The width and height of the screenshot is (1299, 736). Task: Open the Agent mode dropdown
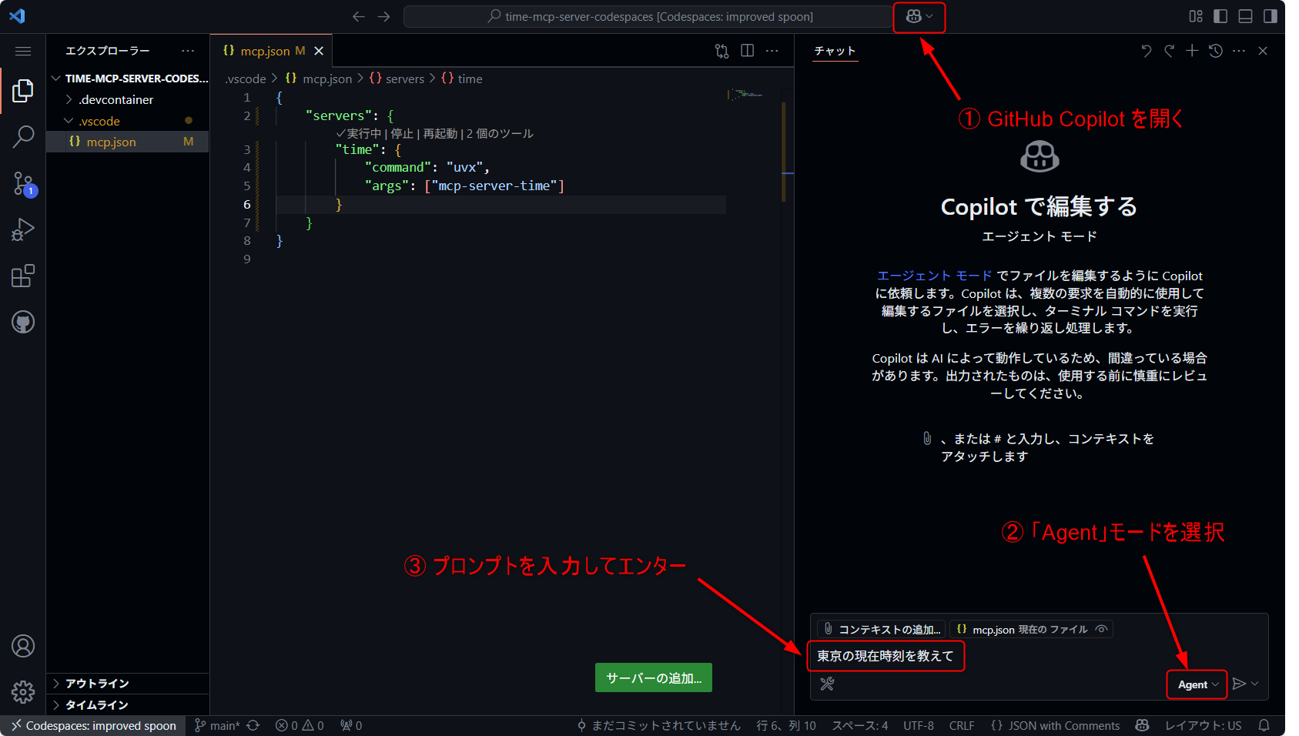1198,684
